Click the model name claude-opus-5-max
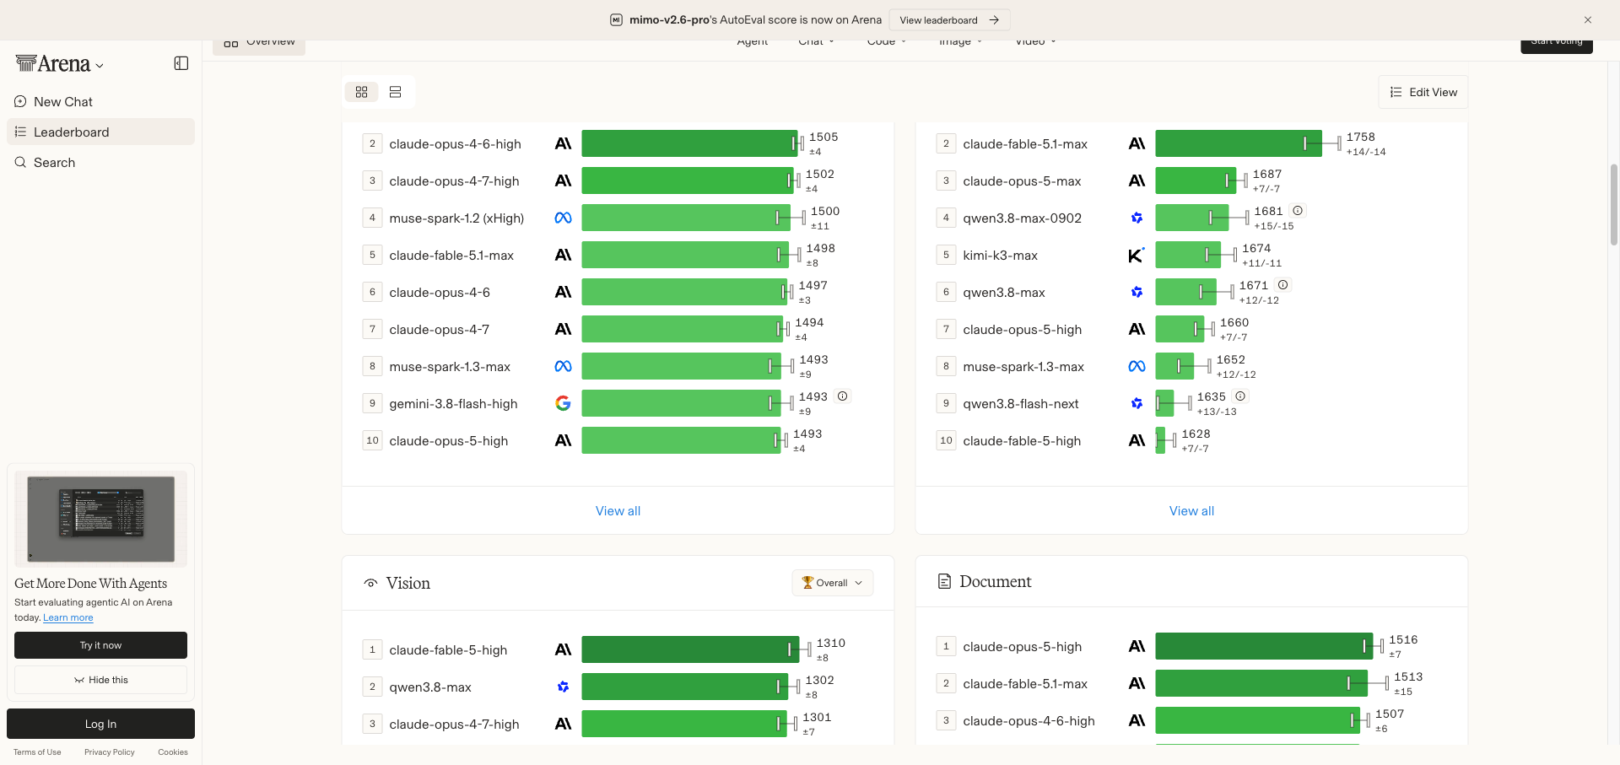The width and height of the screenshot is (1620, 765). coord(1022,181)
